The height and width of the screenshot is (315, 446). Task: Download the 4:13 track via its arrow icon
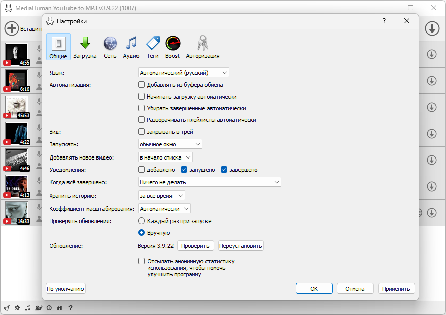(x=432, y=186)
